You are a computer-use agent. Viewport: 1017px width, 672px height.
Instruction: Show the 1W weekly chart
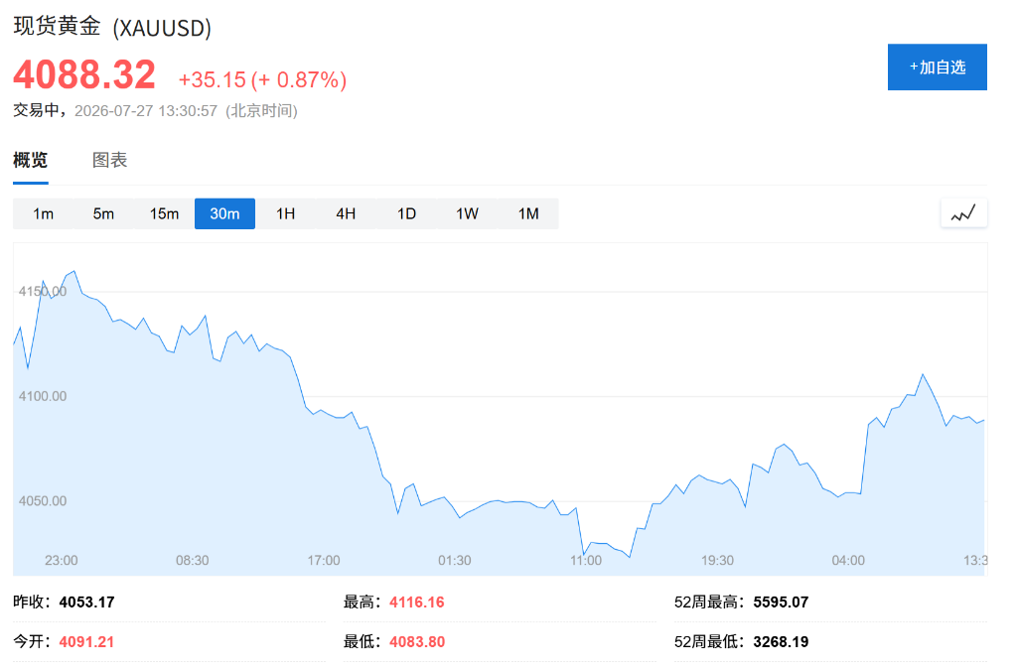[467, 213]
